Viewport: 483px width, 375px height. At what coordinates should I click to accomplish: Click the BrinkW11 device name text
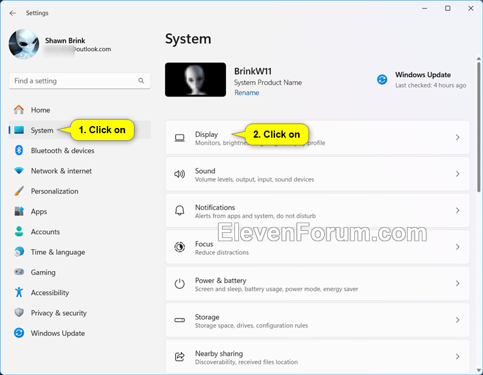click(x=253, y=71)
